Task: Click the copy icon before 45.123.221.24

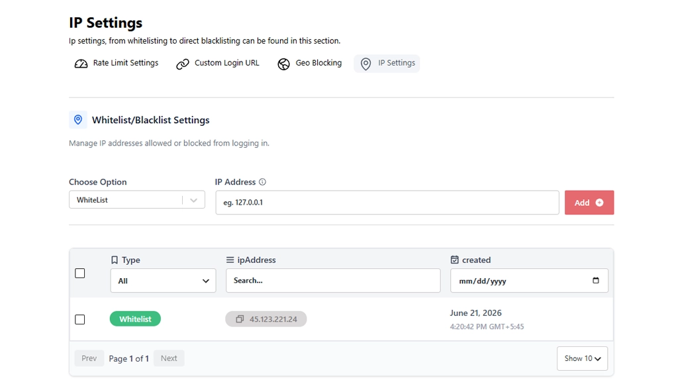Action: tap(240, 319)
